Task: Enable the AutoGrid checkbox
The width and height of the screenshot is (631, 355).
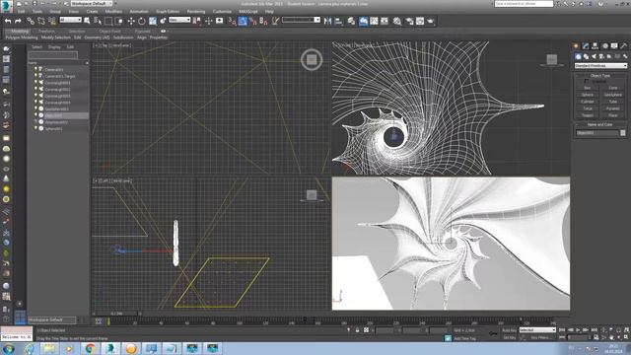Action: click(x=586, y=81)
